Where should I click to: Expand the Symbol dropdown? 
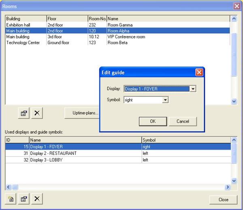(x=165, y=100)
